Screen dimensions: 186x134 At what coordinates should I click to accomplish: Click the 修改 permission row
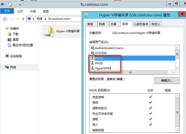pos(133,103)
